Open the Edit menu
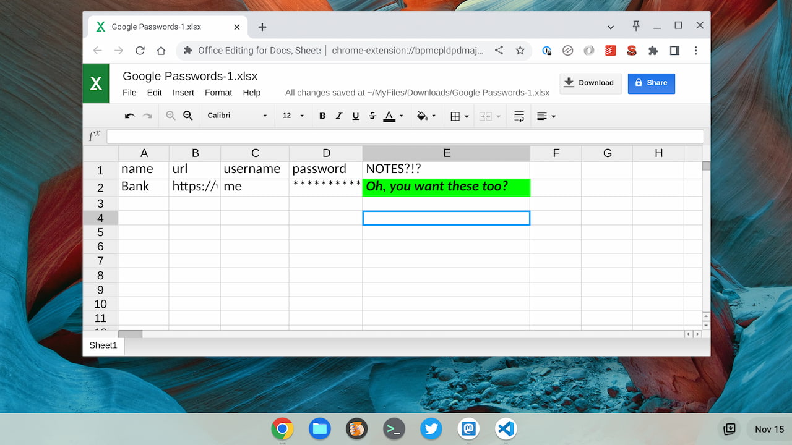The height and width of the screenshot is (445, 792). point(154,93)
